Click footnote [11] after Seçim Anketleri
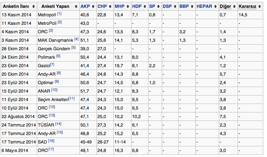The image size is (267, 157). click(x=72, y=99)
